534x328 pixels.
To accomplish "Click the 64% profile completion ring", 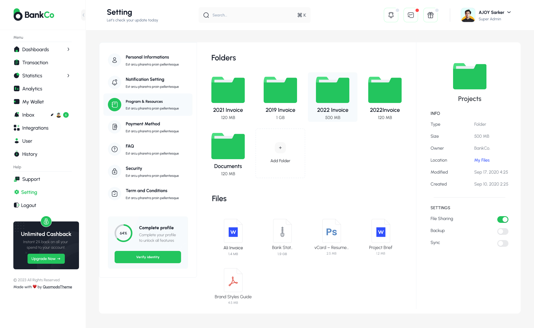I will (123, 233).
